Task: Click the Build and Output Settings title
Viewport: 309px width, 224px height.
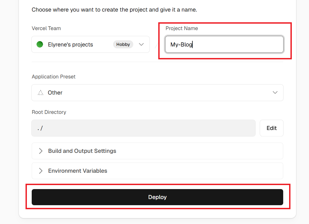Action: (x=82, y=151)
